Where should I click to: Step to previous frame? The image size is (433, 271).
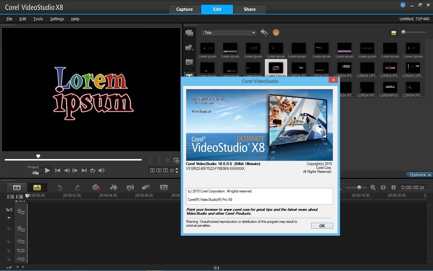point(66,170)
